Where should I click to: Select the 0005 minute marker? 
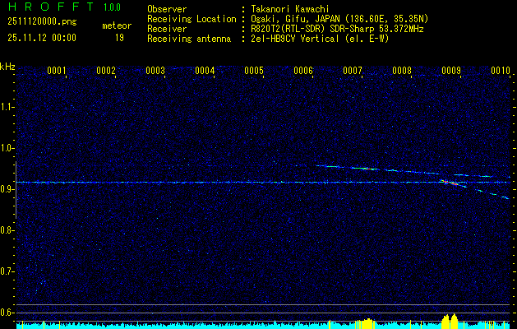(254, 72)
